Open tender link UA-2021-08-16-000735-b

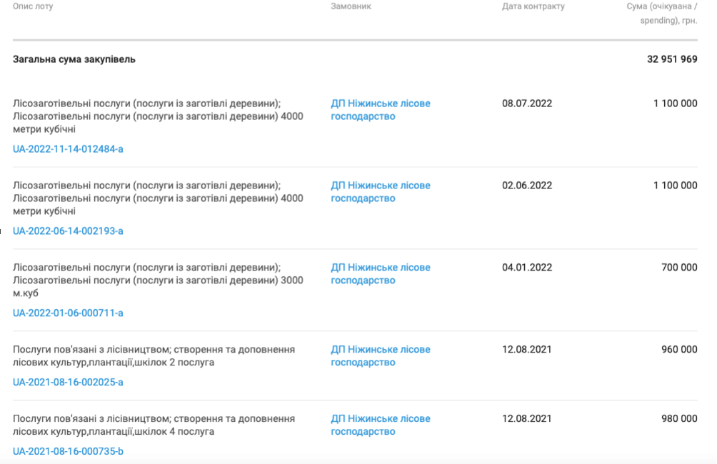pos(68,451)
